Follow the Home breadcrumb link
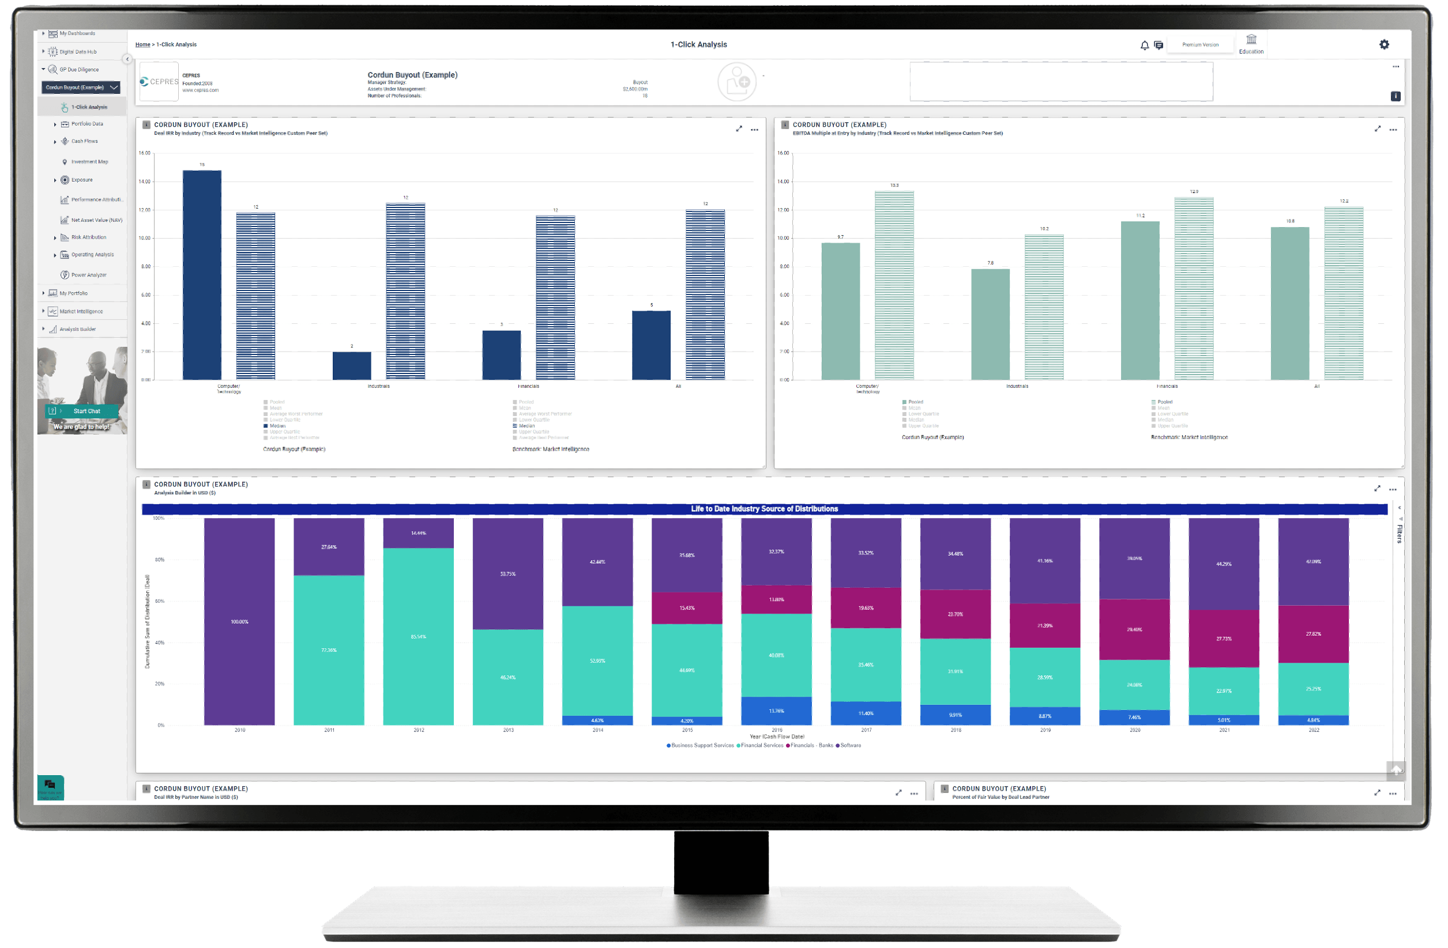1448x948 pixels. click(142, 44)
